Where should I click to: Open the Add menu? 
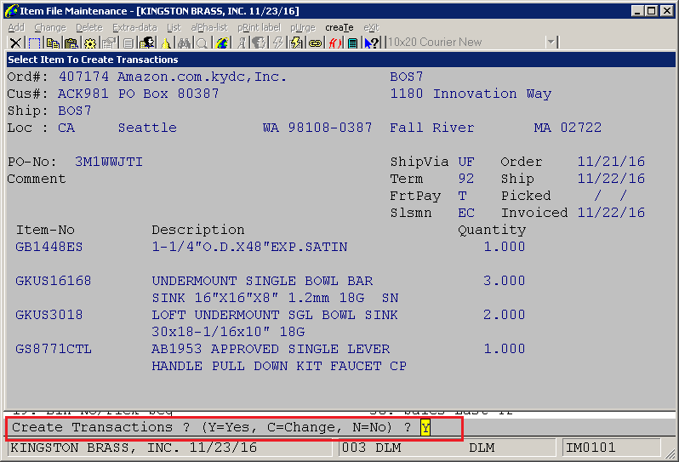click(x=16, y=28)
